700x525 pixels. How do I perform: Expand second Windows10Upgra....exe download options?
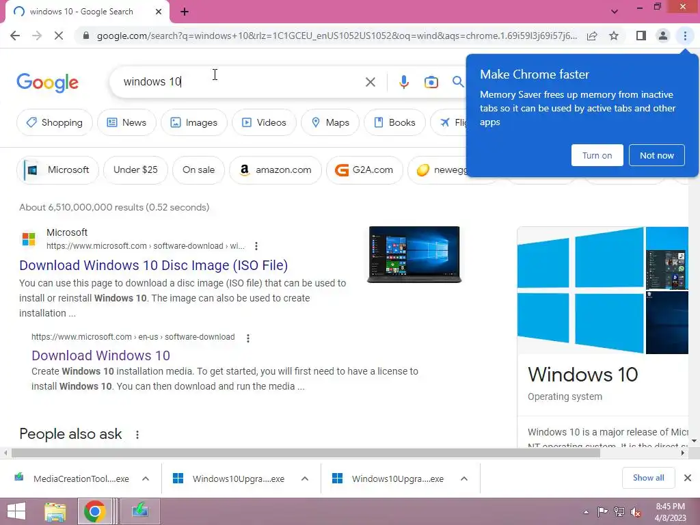click(464, 479)
